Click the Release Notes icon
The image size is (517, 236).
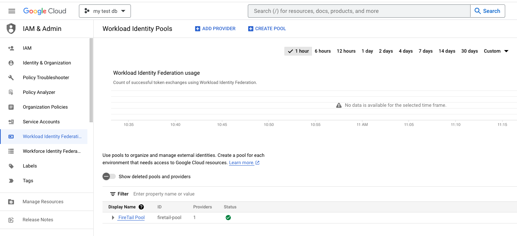pos(11,220)
